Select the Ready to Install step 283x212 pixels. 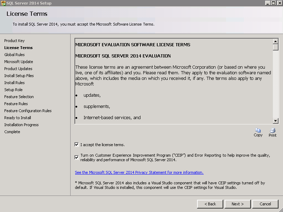click(x=18, y=118)
